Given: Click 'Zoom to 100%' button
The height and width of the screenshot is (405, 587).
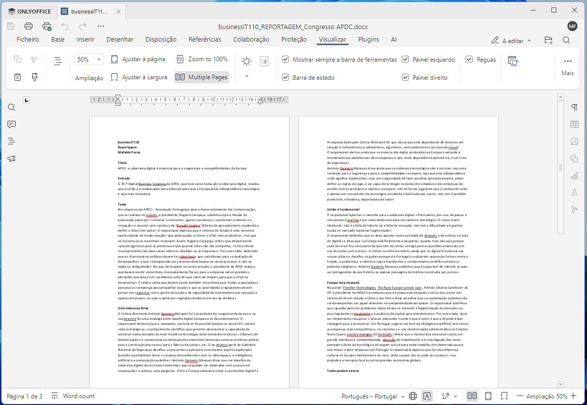Looking at the screenshot, I should pos(201,59).
